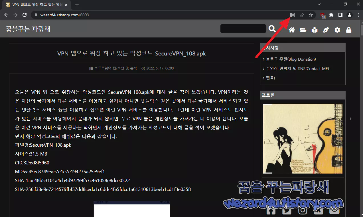Click the admin login lock icon
Image resolution: width=363 pixels, height=217 pixels.
point(348,30)
